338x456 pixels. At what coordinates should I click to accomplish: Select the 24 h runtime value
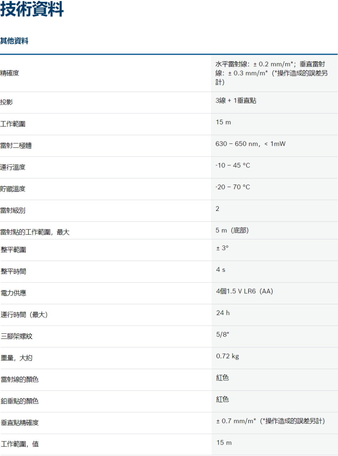click(x=223, y=313)
